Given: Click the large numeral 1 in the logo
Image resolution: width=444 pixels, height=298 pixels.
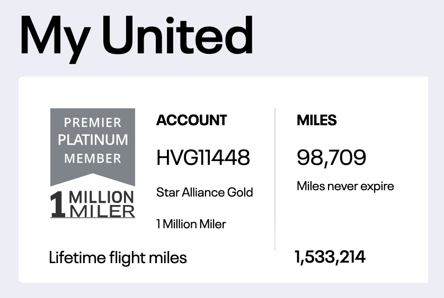Looking at the screenshot, I should (58, 204).
